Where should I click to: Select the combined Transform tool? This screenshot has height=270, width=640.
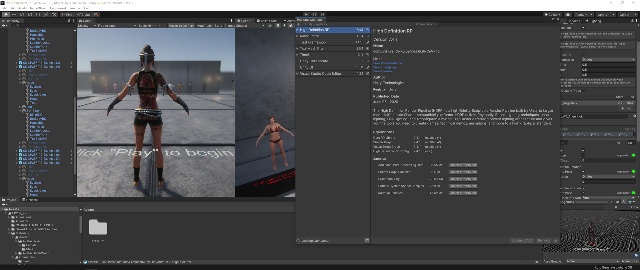pos(46,14)
